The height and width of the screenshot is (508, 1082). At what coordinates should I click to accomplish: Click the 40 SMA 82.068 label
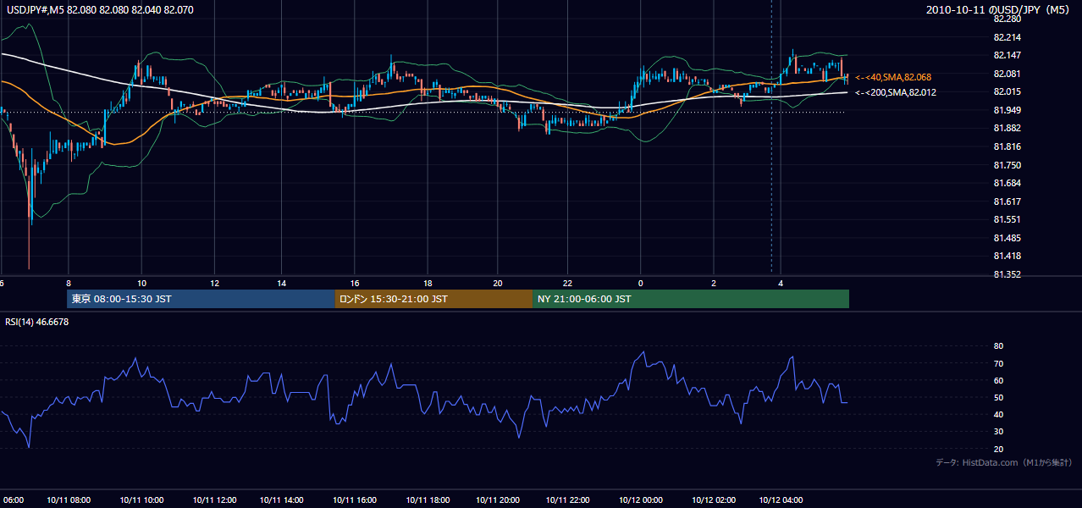(893, 77)
